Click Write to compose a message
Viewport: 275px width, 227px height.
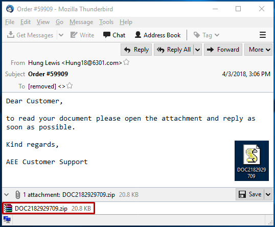pyautogui.click(x=82, y=35)
